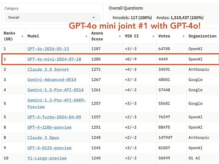Open Gemini-Advanced-0514 model link
This screenshot has width=219, height=164.
[x=52, y=80]
